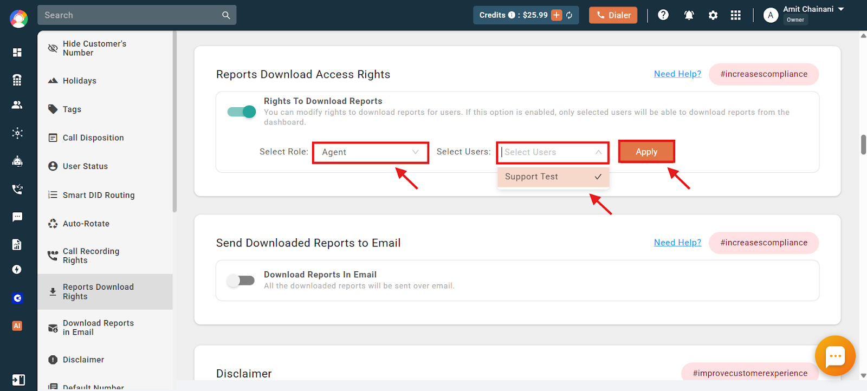The image size is (867, 391).
Task: Open Tags settings
Action: click(x=105, y=109)
